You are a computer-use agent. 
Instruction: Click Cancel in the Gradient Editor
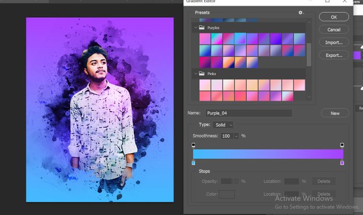pos(334,29)
